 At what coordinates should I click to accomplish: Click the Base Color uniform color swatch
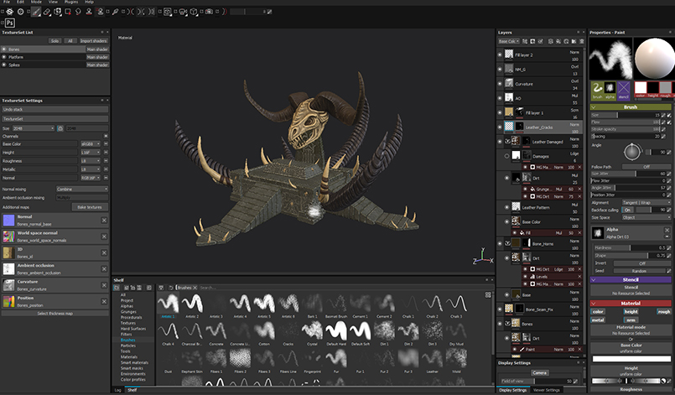coord(631,359)
